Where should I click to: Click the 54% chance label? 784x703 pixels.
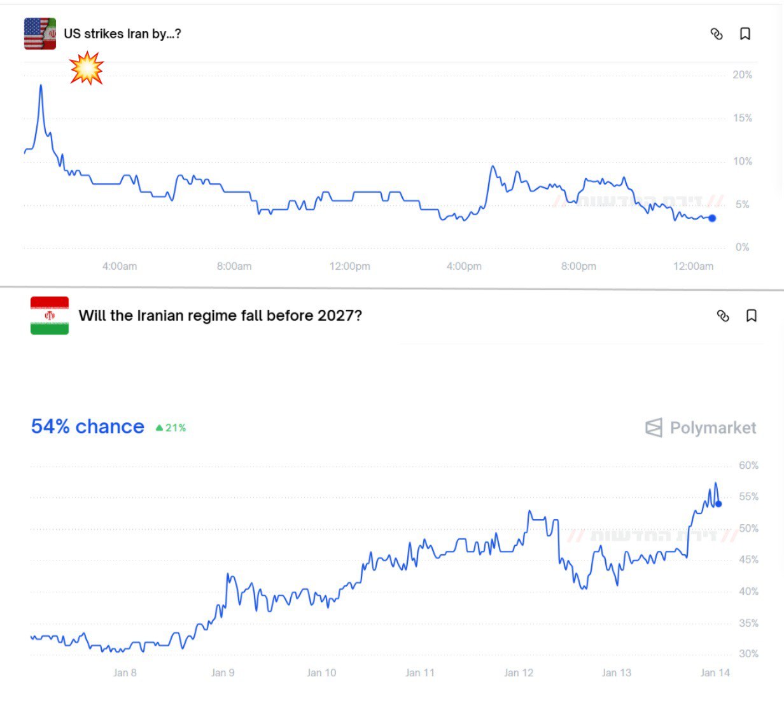[88, 426]
